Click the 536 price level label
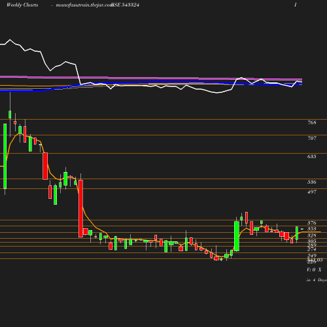This screenshot has height=327, width=327. click(312, 182)
